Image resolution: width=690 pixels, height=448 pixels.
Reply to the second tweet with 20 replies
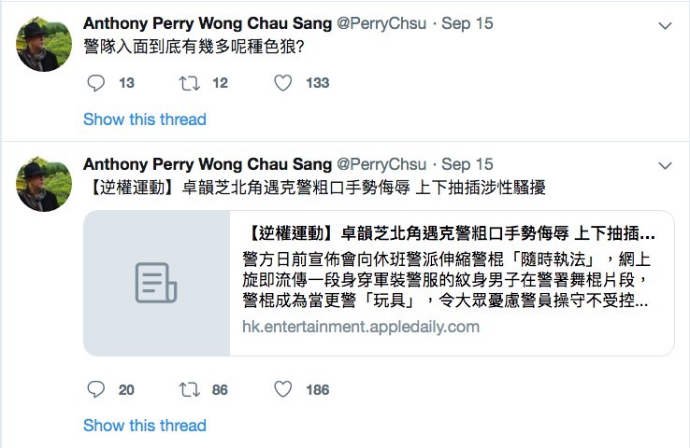[x=96, y=389]
